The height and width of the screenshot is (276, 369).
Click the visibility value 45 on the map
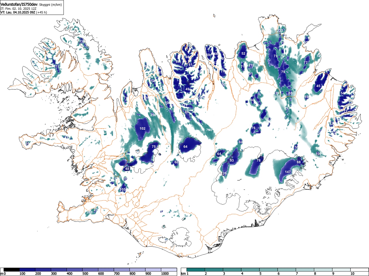318,86
